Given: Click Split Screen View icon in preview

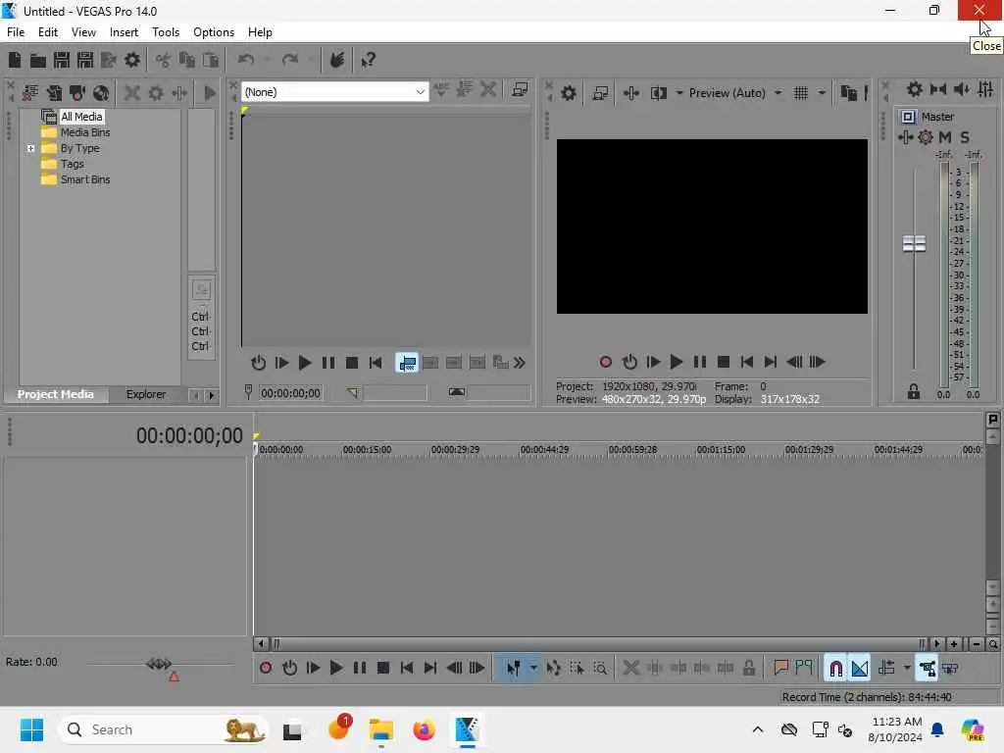Looking at the screenshot, I should click(x=659, y=93).
